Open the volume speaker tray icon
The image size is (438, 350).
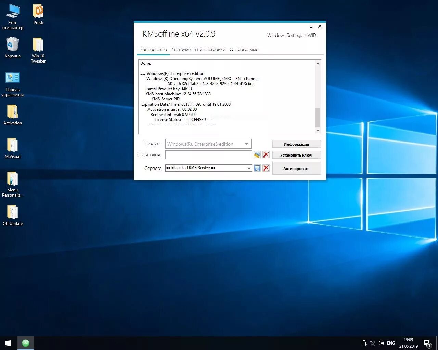[381, 343]
